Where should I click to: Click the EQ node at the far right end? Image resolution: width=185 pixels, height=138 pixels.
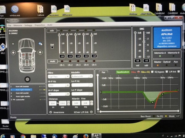tap(178, 90)
